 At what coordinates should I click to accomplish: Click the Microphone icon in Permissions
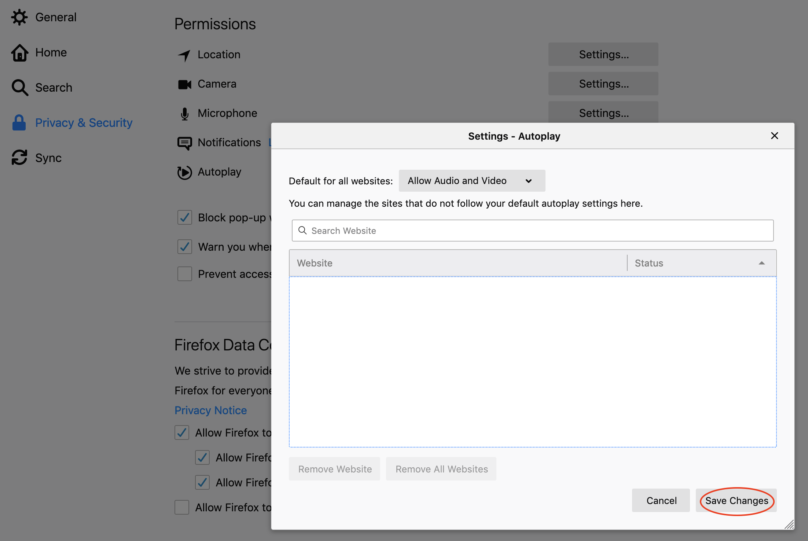tap(185, 114)
